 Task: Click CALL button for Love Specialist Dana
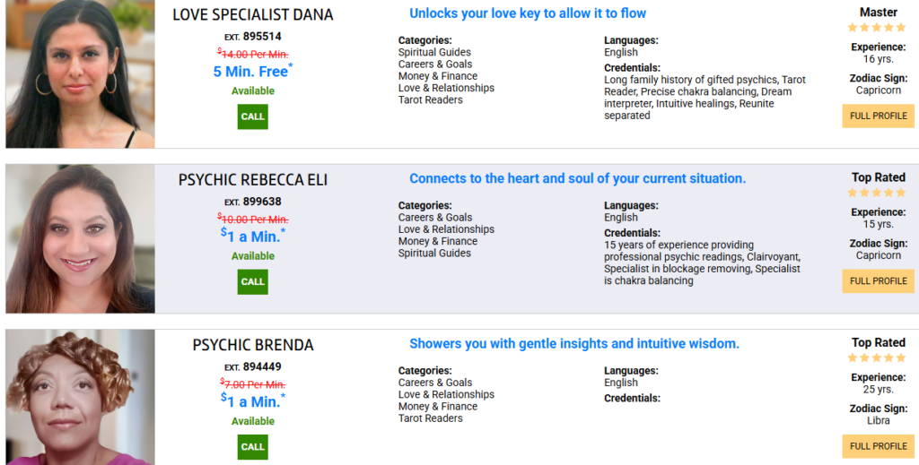(253, 116)
